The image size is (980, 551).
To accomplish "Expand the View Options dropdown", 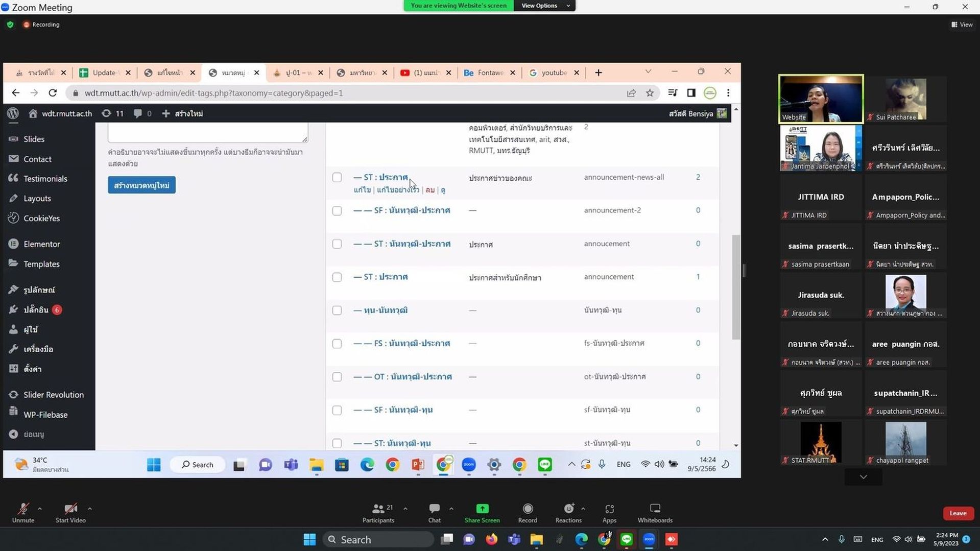I will (544, 6).
